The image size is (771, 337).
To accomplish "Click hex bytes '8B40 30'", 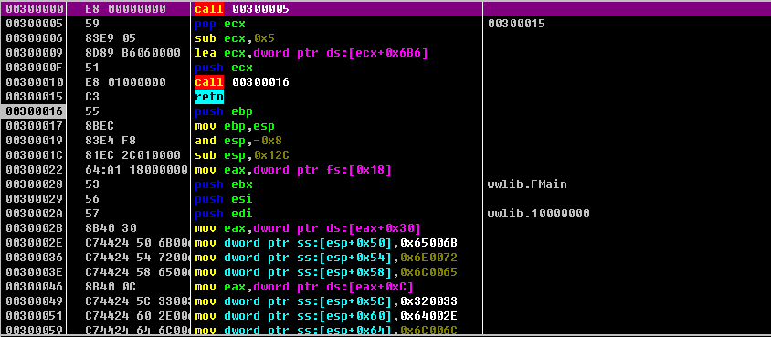I will pos(111,228).
